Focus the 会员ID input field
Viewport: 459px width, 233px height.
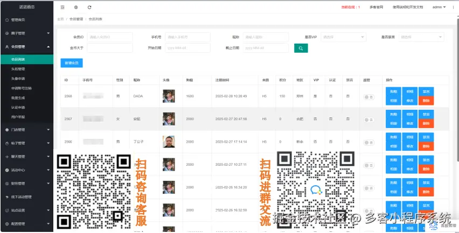tap(110, 37)
